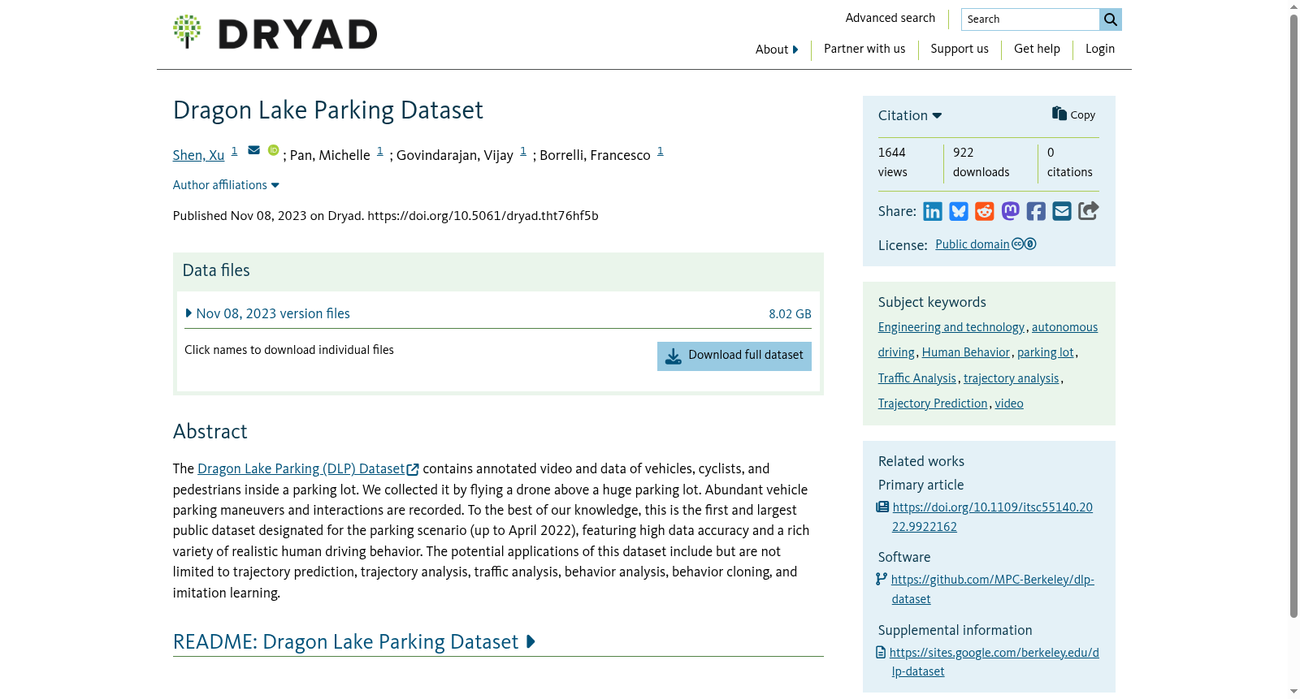The width and height of the screenshot is (1300, 699).
Task: Copy the citation
Action: pyautogui.click(x=1073, y=114)
